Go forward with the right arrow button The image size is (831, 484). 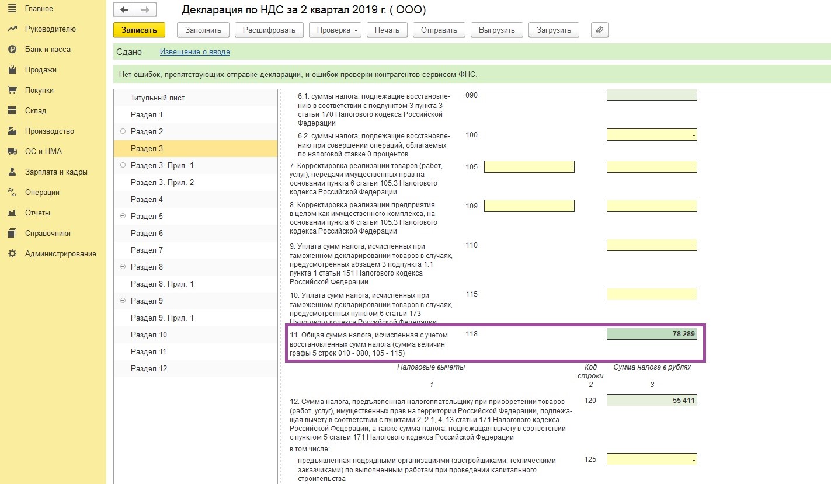[x=145, y=10]
